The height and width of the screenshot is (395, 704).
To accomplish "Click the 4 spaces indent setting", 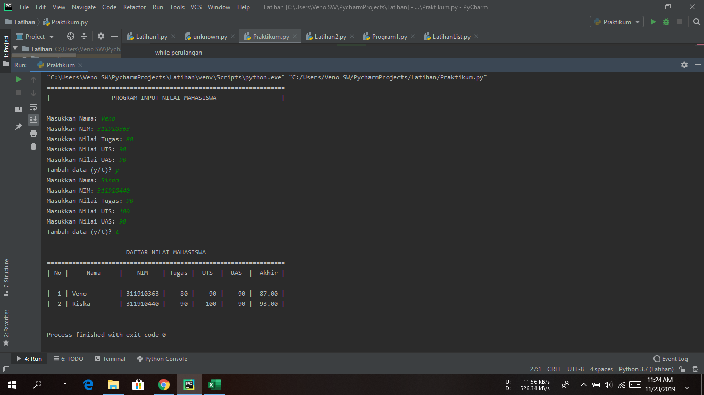I will tap(601, 369).
